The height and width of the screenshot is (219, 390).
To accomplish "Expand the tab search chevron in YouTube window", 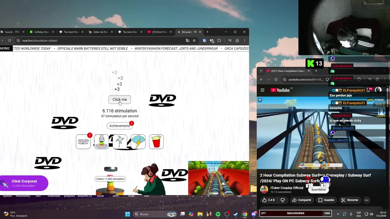I will tap(261, 71).
